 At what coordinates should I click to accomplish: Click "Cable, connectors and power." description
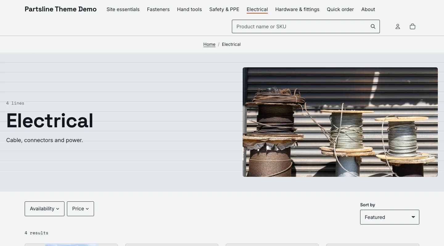click(45, 140)
